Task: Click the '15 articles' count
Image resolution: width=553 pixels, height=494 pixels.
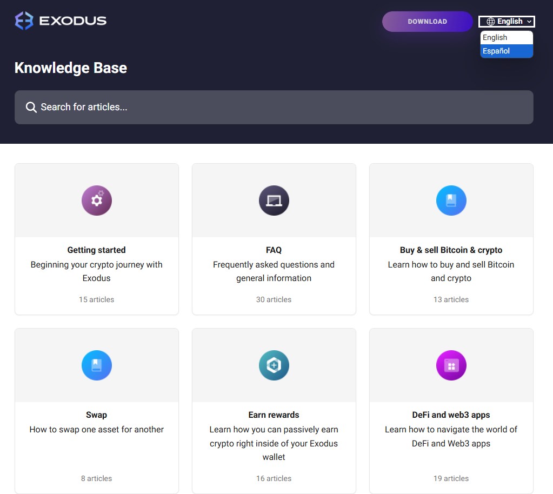Action: click(97, 299)
